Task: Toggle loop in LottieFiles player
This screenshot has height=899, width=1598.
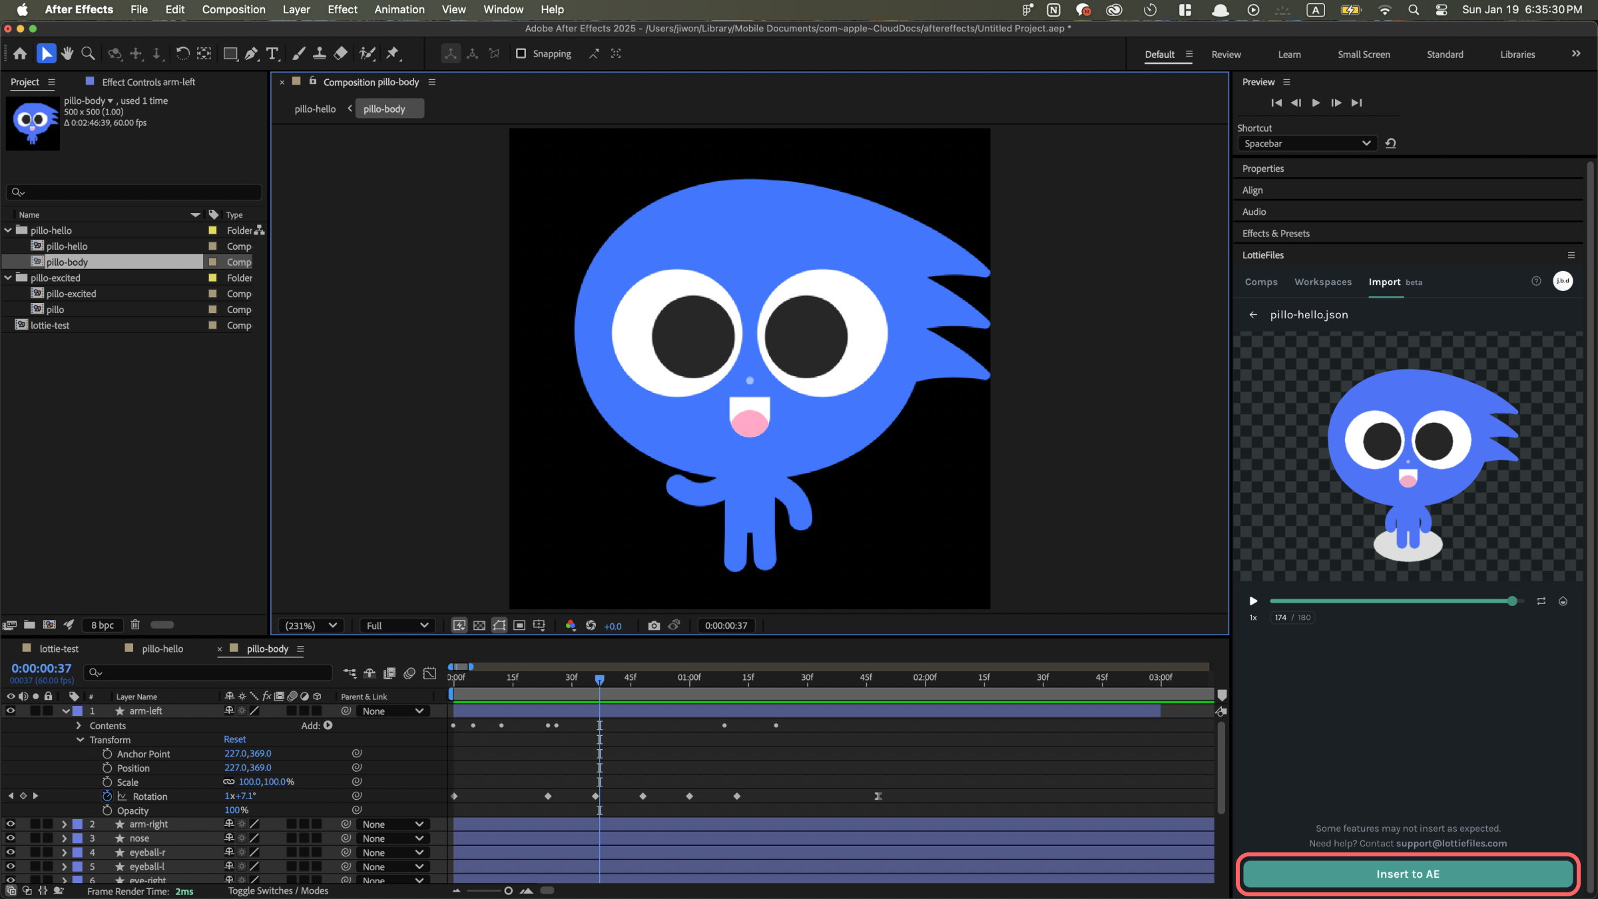Action: click(1541, 601)
